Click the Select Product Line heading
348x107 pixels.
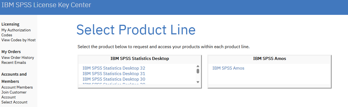tap(136, 30)
